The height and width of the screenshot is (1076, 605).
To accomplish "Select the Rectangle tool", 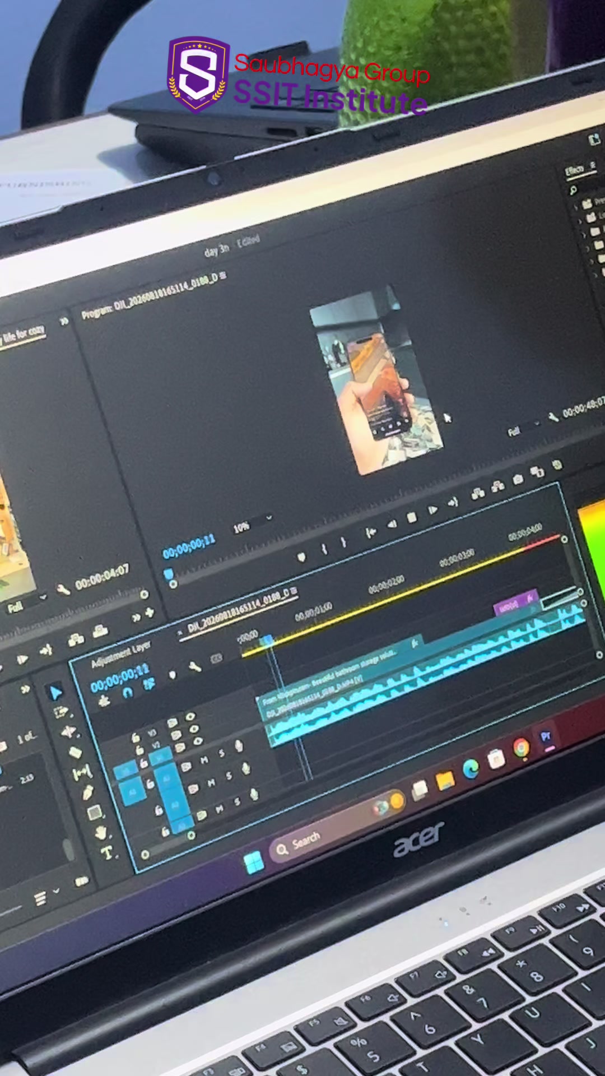I will (x=95, y=812).
